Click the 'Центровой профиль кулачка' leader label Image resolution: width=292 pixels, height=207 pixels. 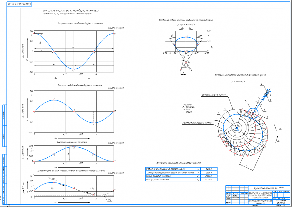[x=214, y=95]
